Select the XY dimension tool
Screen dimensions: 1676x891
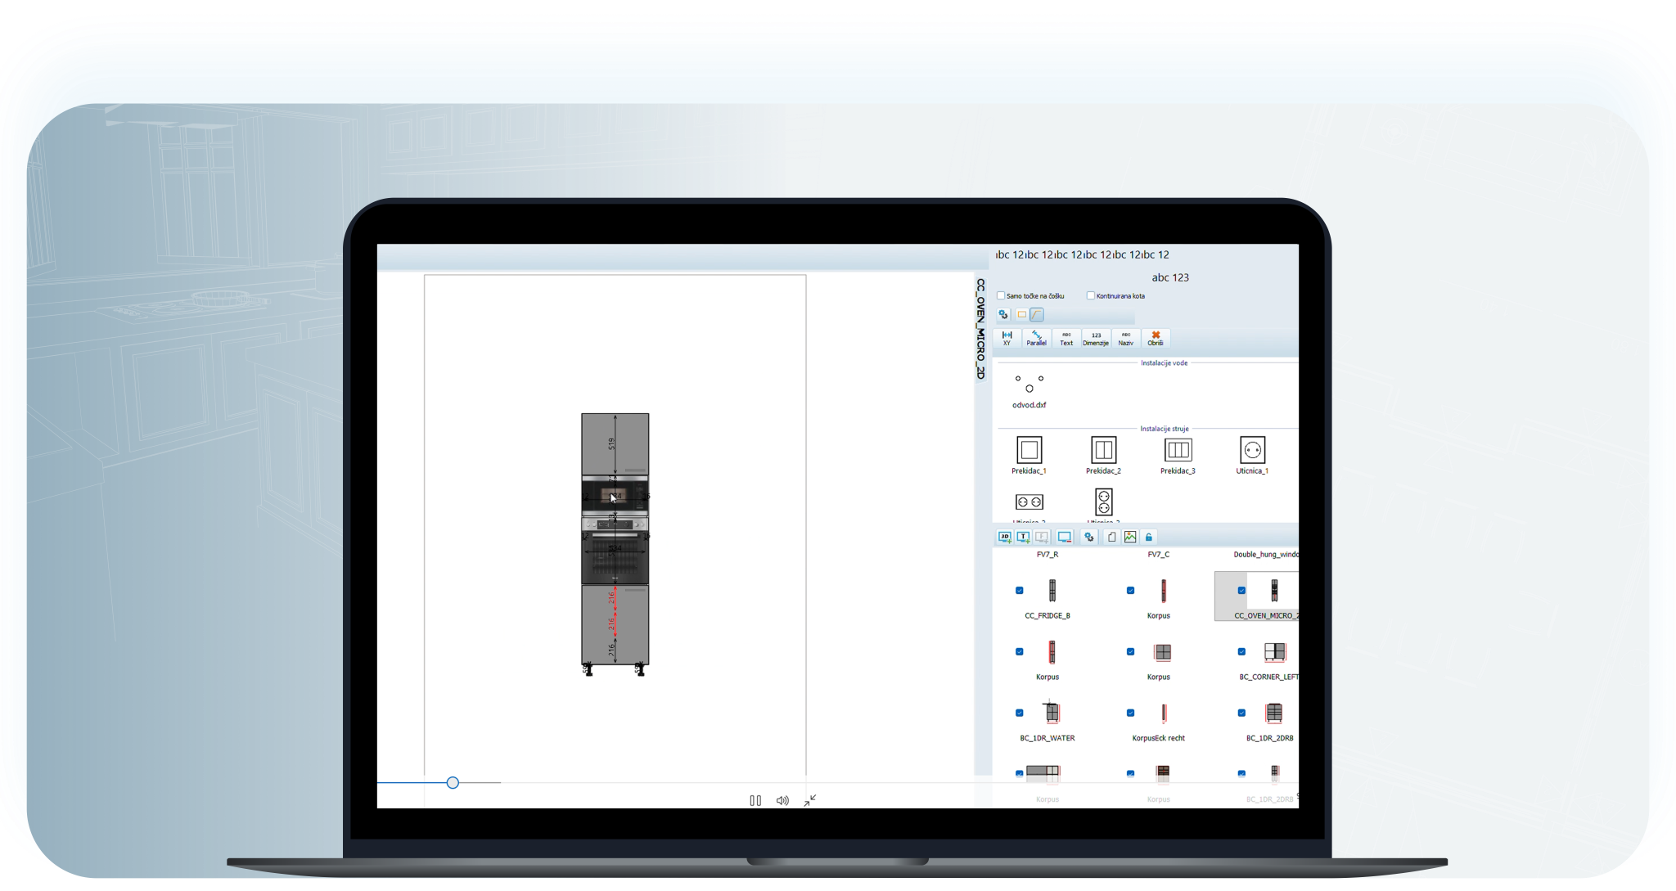pyautogui.click(x=1007, y=338)
